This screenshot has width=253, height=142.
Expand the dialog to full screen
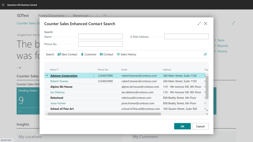tap(199, 24)
